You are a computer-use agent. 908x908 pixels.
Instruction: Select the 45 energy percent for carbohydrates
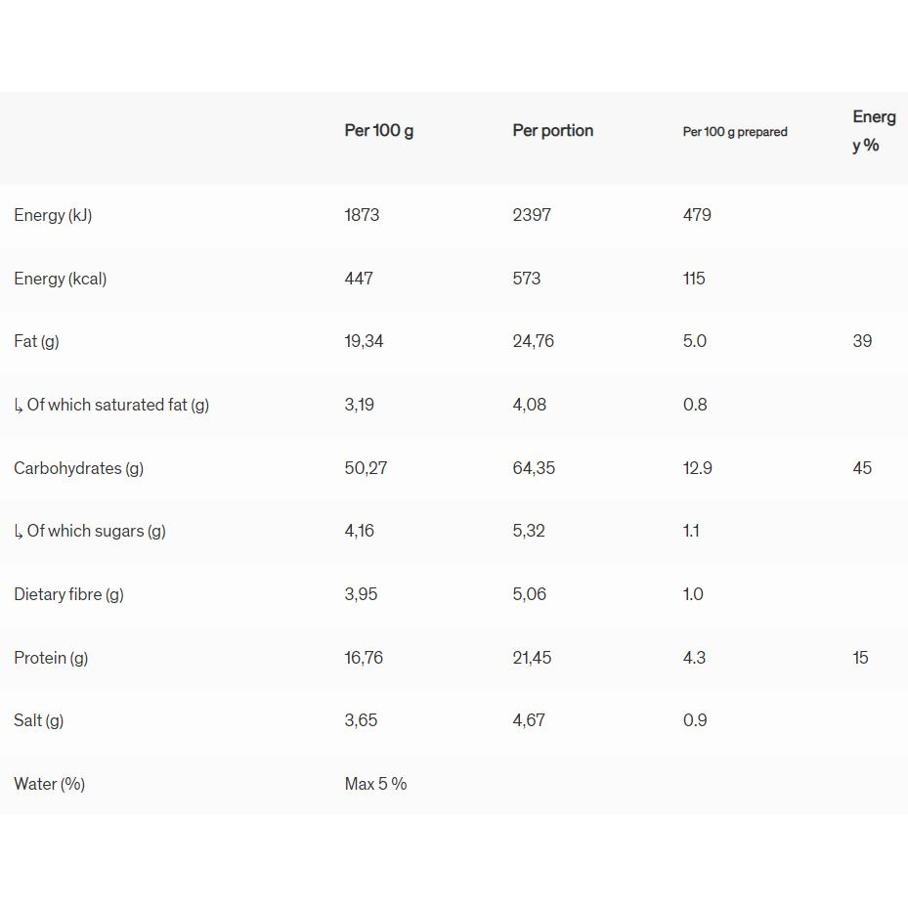click(x=861, y=468)
